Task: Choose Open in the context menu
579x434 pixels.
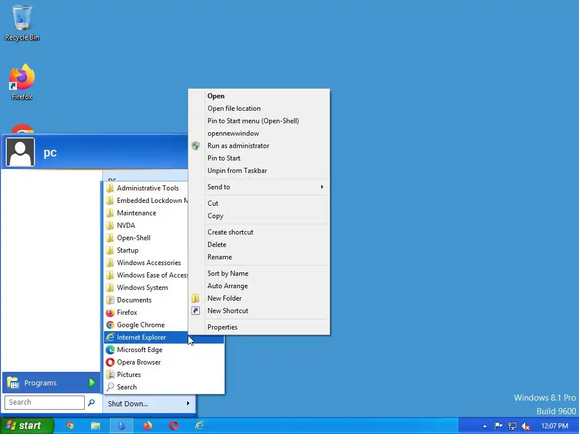Action: (x=259, y=96)
